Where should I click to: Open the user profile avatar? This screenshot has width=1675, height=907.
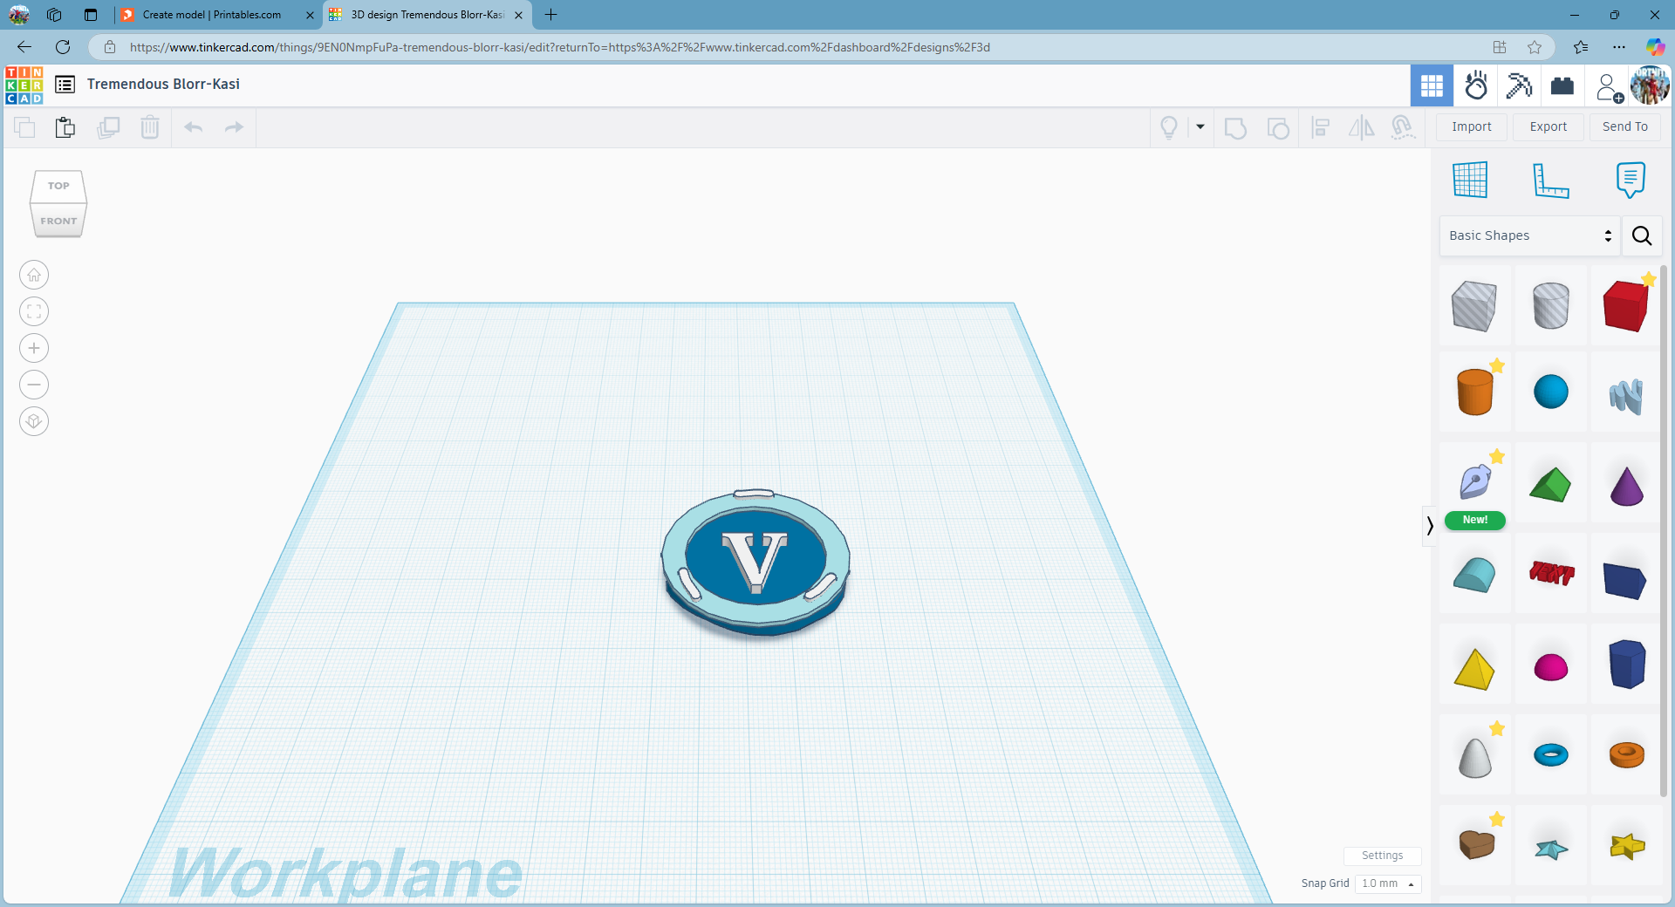click(x=1650, y=85)
